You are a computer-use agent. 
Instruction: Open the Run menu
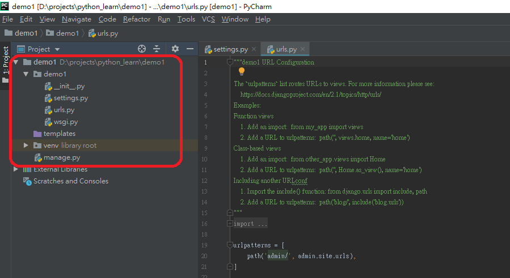click(164, 19)
